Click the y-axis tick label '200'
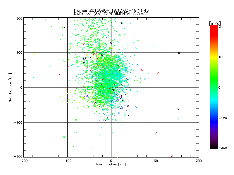The image size is (234, 175). pos(19,18)
